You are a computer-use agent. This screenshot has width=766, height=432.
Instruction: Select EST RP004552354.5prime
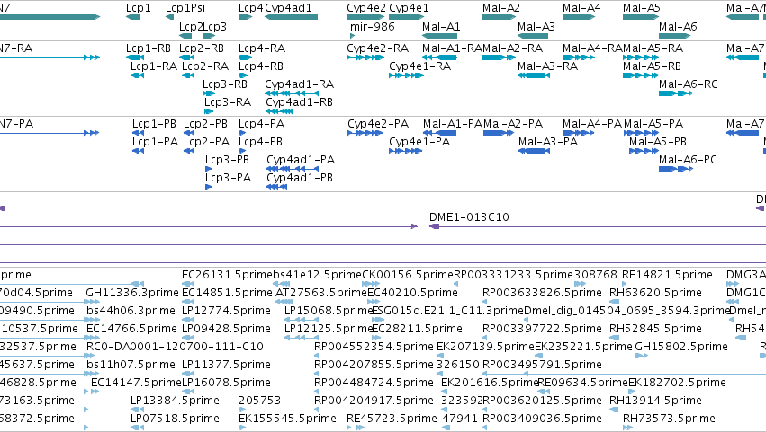317,356
